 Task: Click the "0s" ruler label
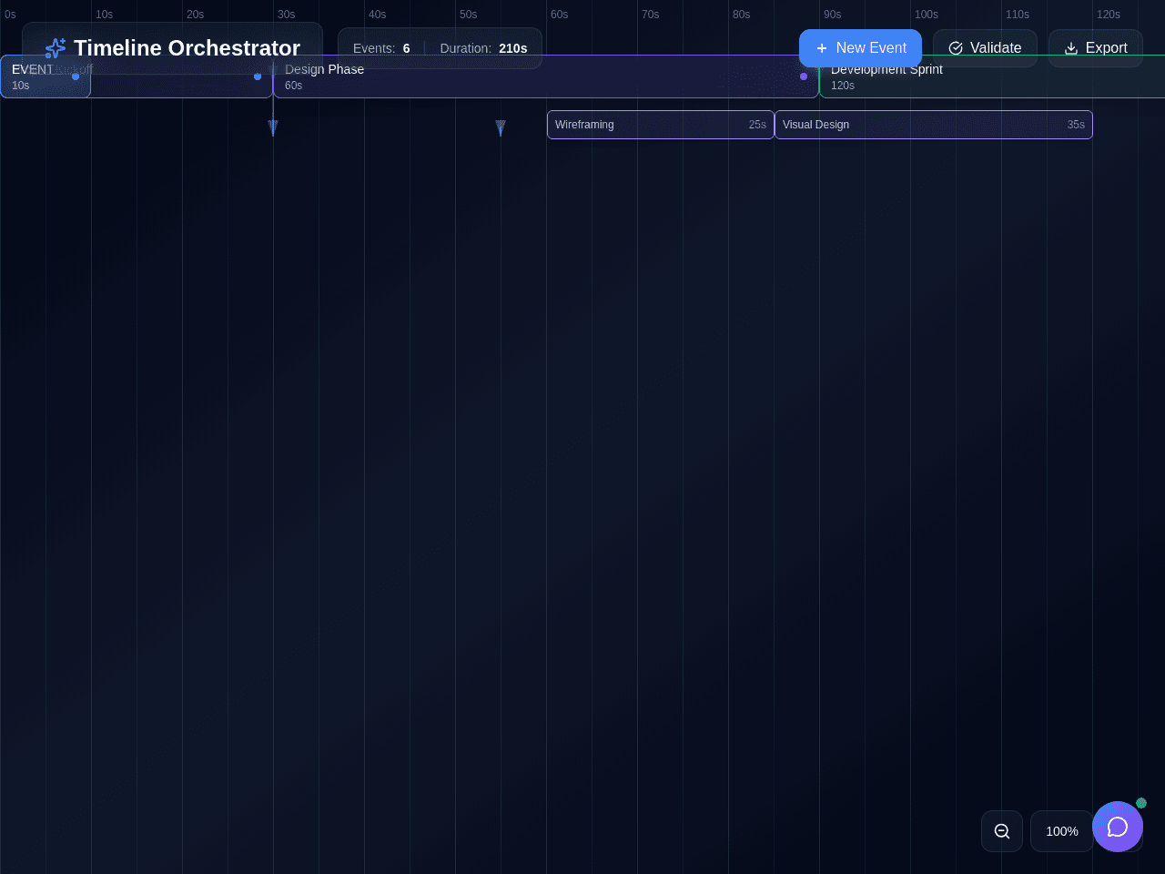click(x=10, y=15)
